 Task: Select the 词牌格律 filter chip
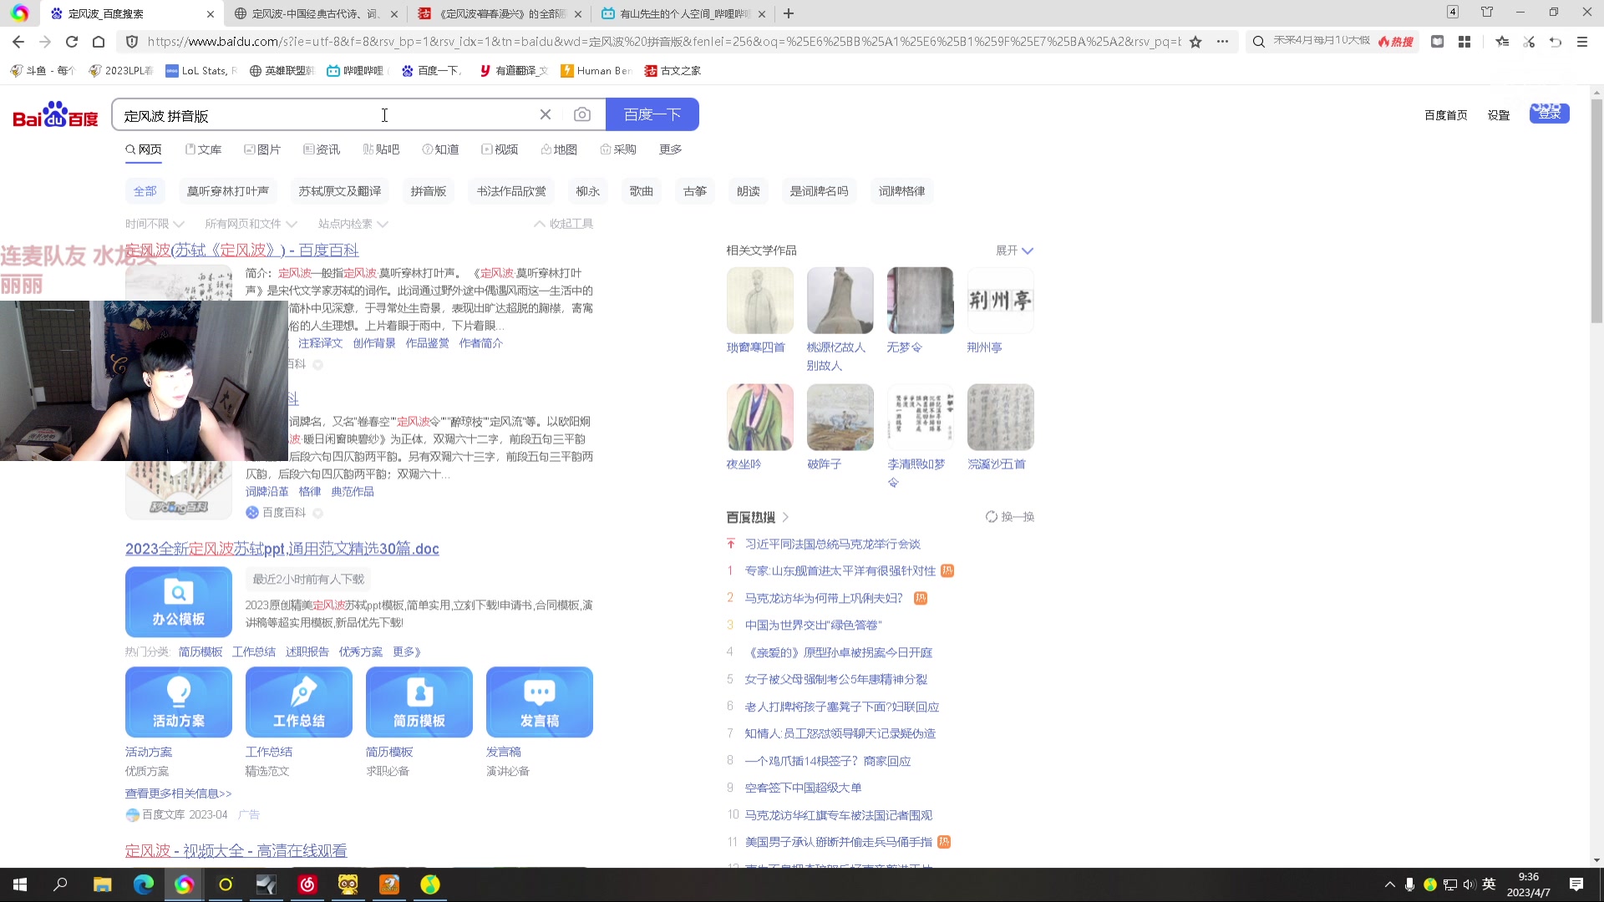pyautogui.click(x=902, y=191)
